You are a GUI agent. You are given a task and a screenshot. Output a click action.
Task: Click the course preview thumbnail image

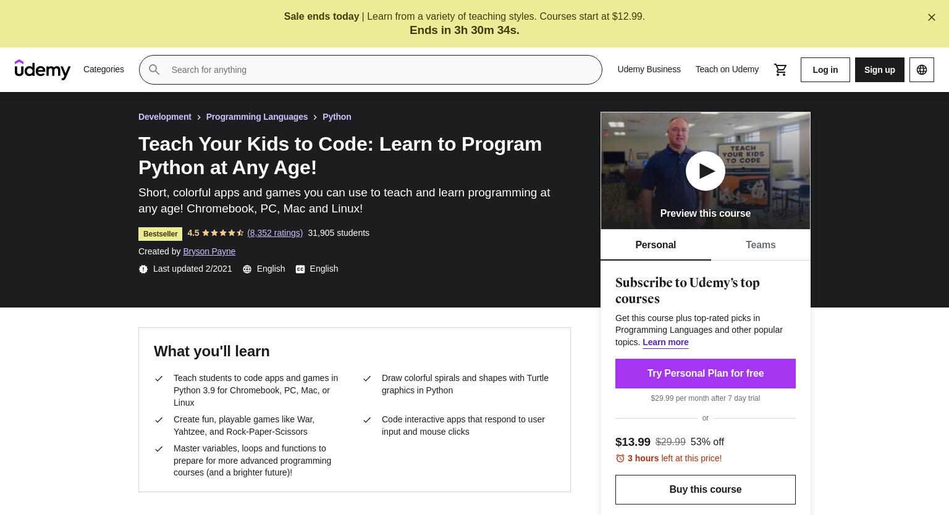706,170
